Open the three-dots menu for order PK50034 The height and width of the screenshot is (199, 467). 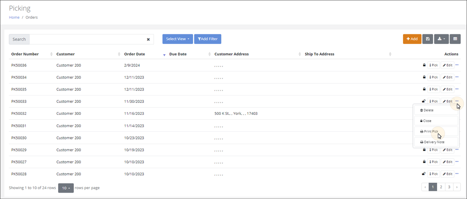click(x=457, y=77)
